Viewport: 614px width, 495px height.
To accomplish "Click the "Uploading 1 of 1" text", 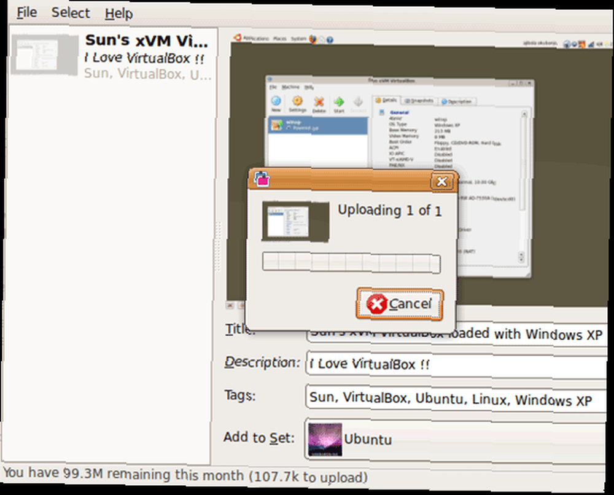I will (x=390, y=210).
